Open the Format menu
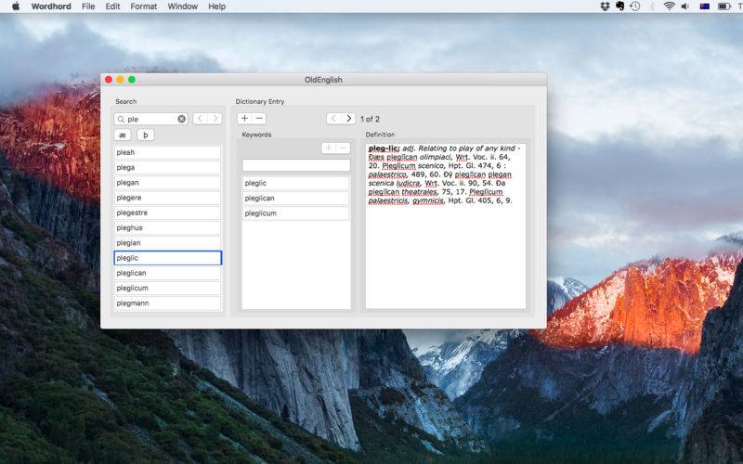The height and width of the screenshot is (464, 743). tap(144, 6)
